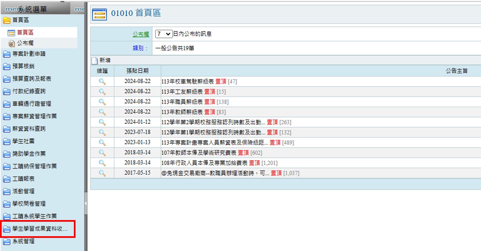Click folder icon beside 活動管理
This screenshot has width=481, height=251.
tap(6, 191)
